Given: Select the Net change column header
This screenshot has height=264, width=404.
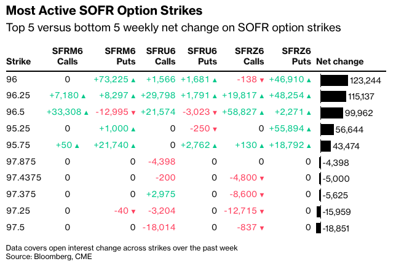Looking at the screenshot, I should (x=339, y=61).
